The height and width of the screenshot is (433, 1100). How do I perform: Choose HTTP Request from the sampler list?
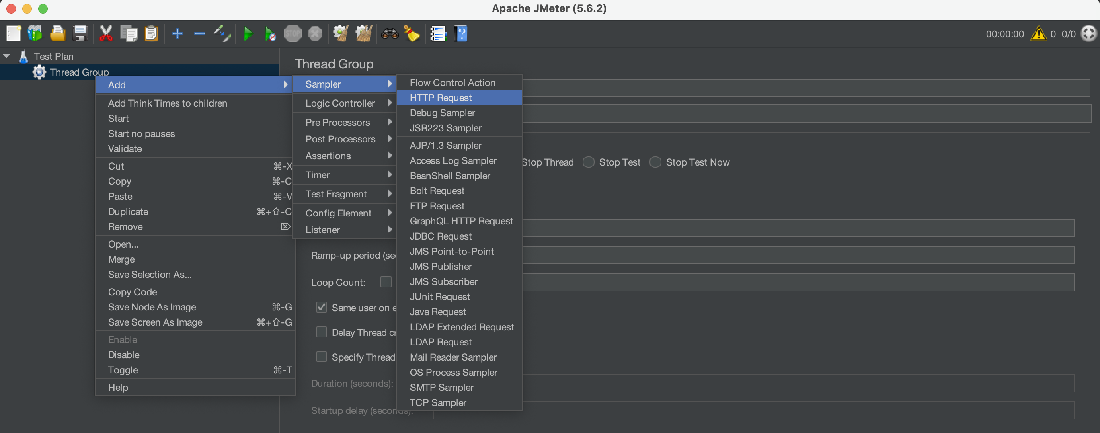point(440,98)
